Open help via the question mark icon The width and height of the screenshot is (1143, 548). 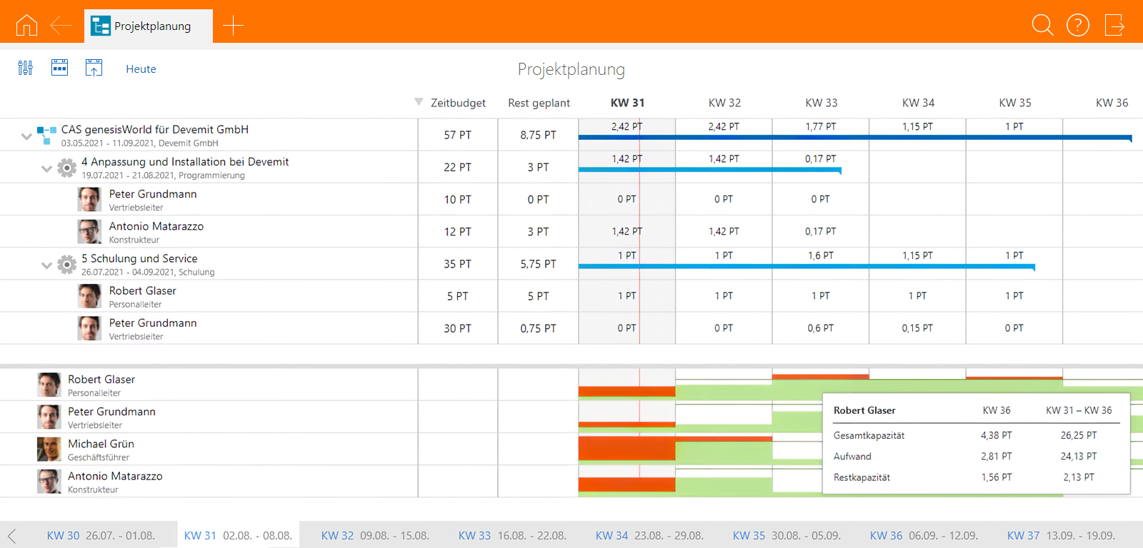[x=1078, y=25]
